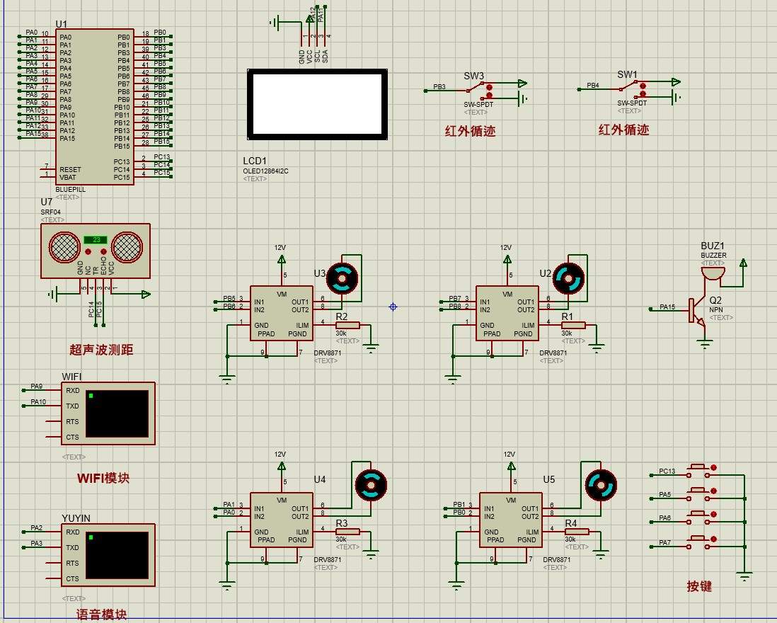Select the R1 30k resistor
Image resolution: width=777 pixels, height=623 pixels.
(573, 325)
